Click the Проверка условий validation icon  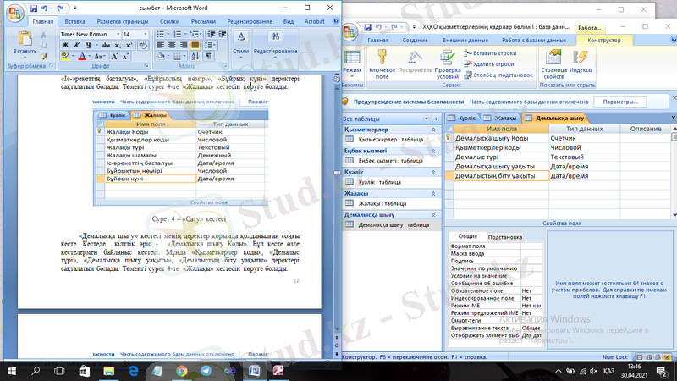coord(442,59)
